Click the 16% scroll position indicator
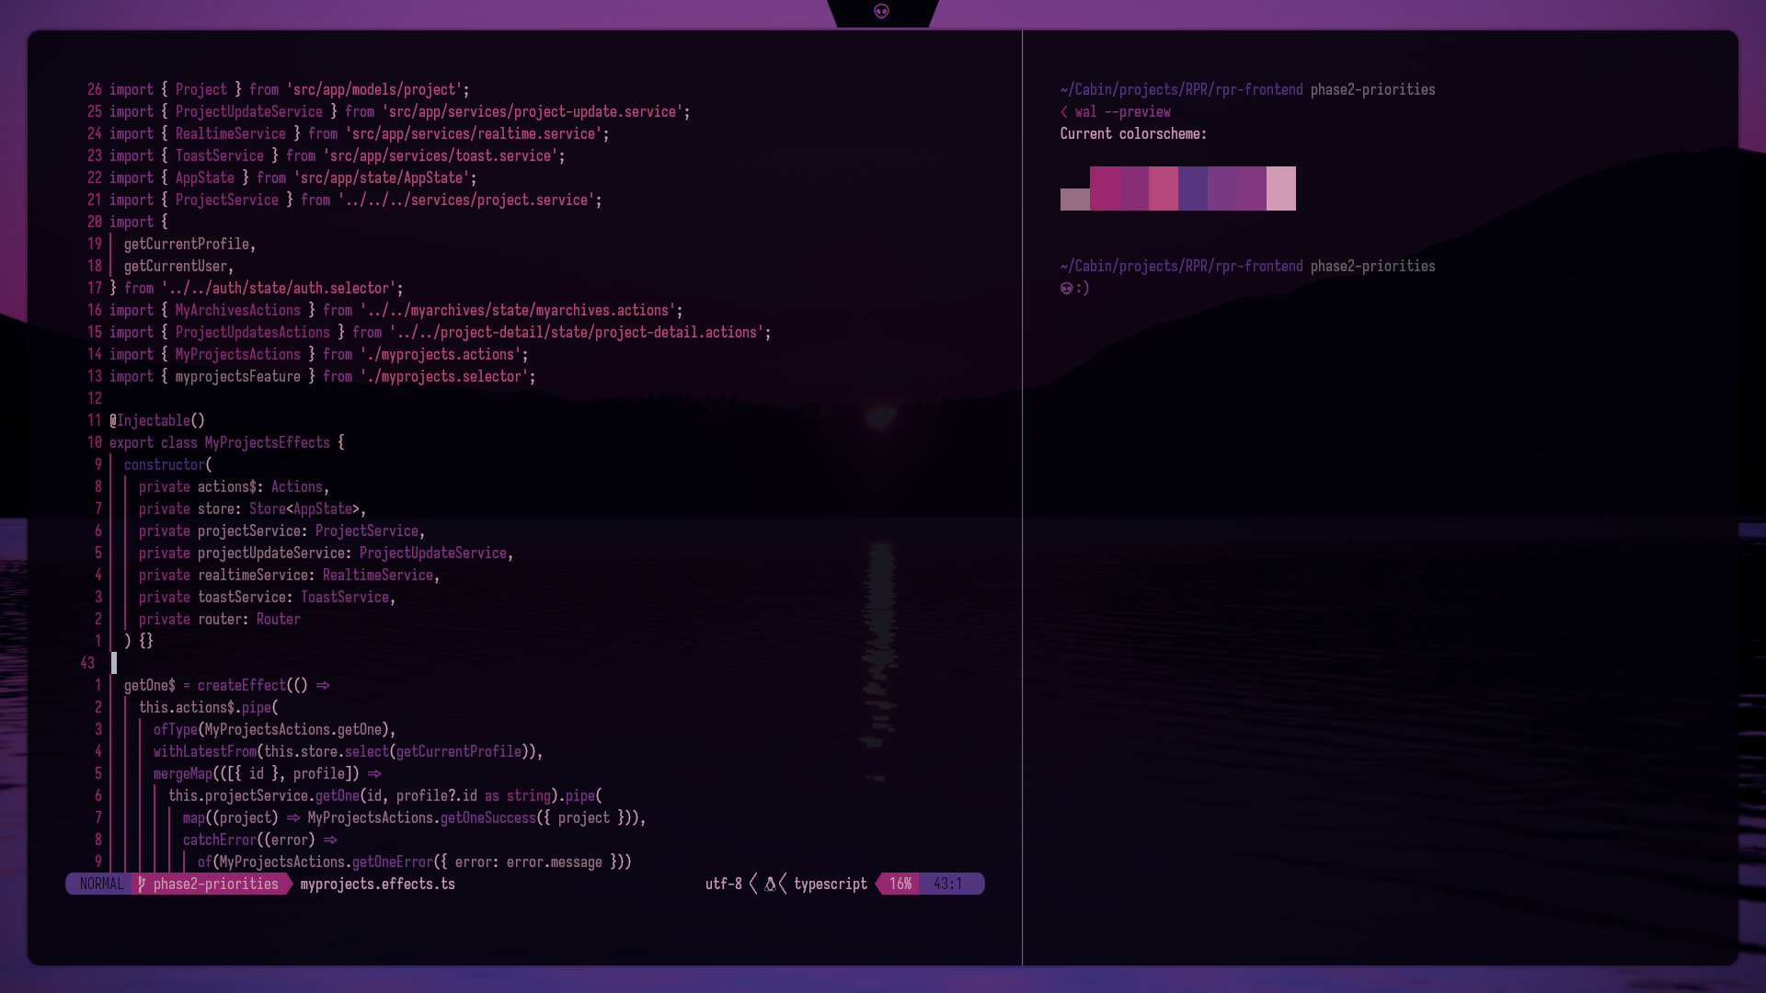The width and height of the screenshot is (1766, 993). (x=900, y=884)
